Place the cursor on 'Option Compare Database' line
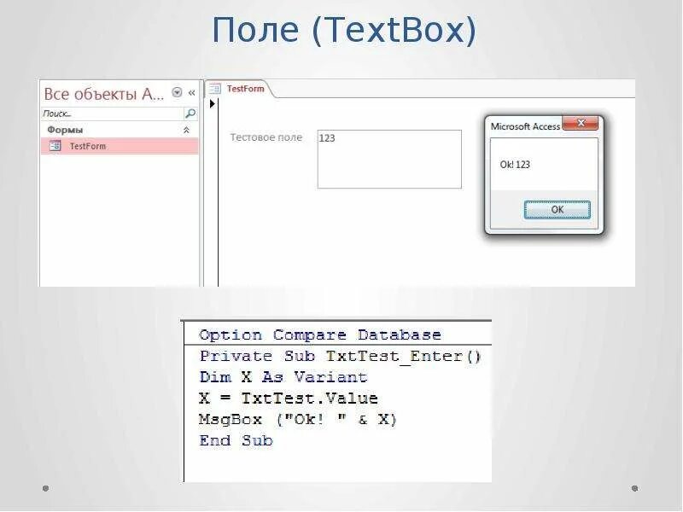The width and height of the screenshot is (683, 512). pyautogui.click(x=320, y=335)
